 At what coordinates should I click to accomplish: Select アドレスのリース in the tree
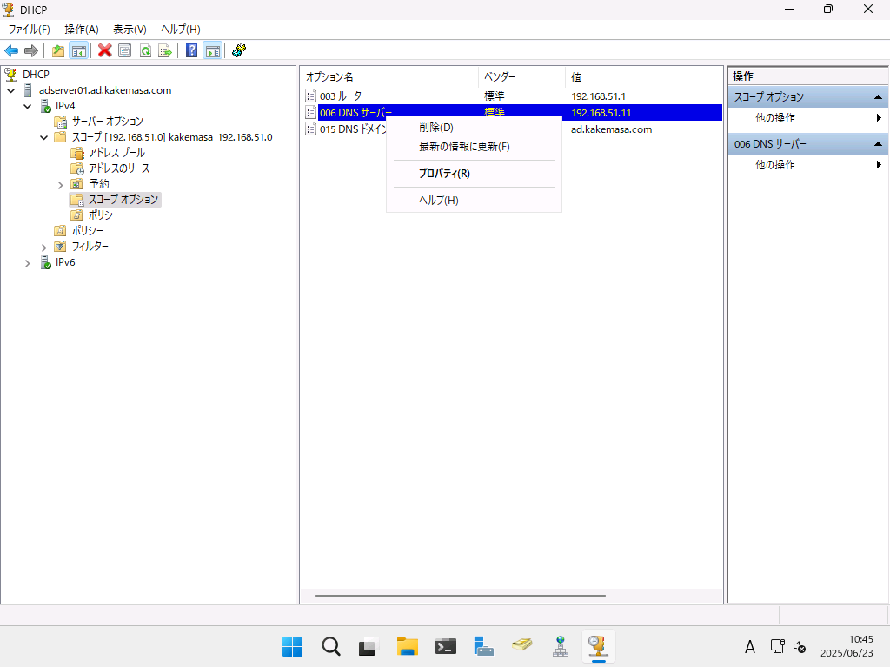pos(119,168)
